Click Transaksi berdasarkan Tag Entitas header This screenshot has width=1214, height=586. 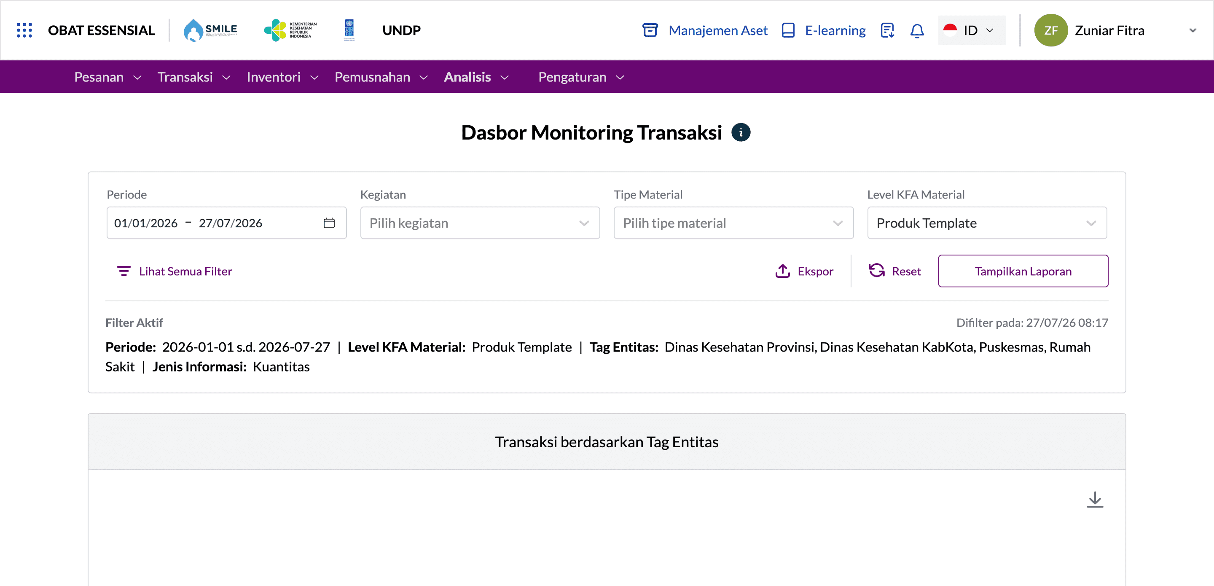(607, 442)
